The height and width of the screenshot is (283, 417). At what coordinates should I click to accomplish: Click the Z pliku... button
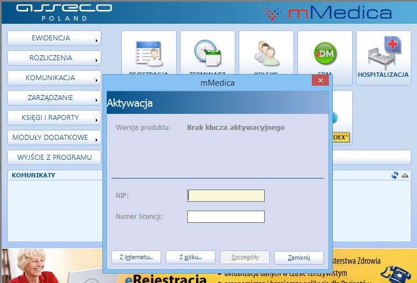(191, 257)
